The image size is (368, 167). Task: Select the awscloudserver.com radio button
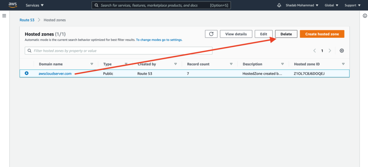(27, 73)
